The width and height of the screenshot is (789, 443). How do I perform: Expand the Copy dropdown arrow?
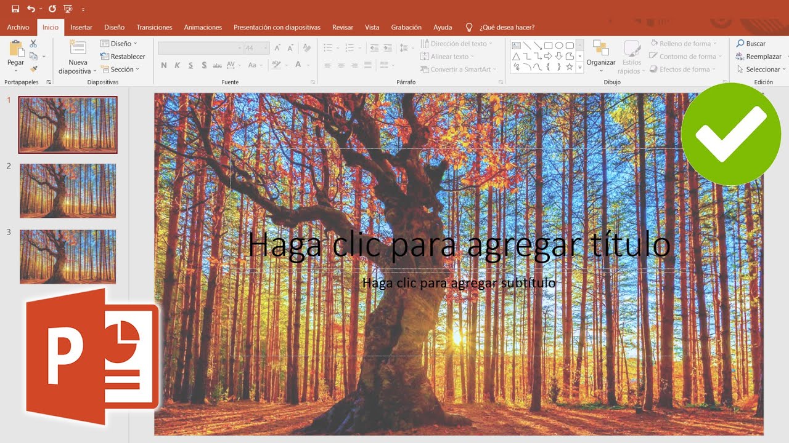coord(44,57)
